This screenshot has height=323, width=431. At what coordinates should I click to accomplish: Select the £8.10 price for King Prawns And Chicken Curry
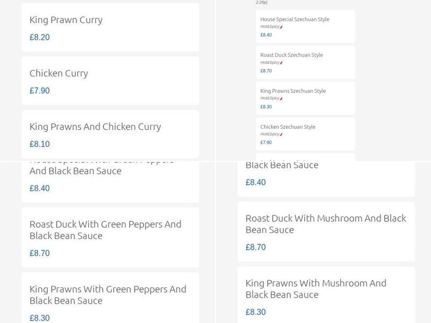point(39,144)
